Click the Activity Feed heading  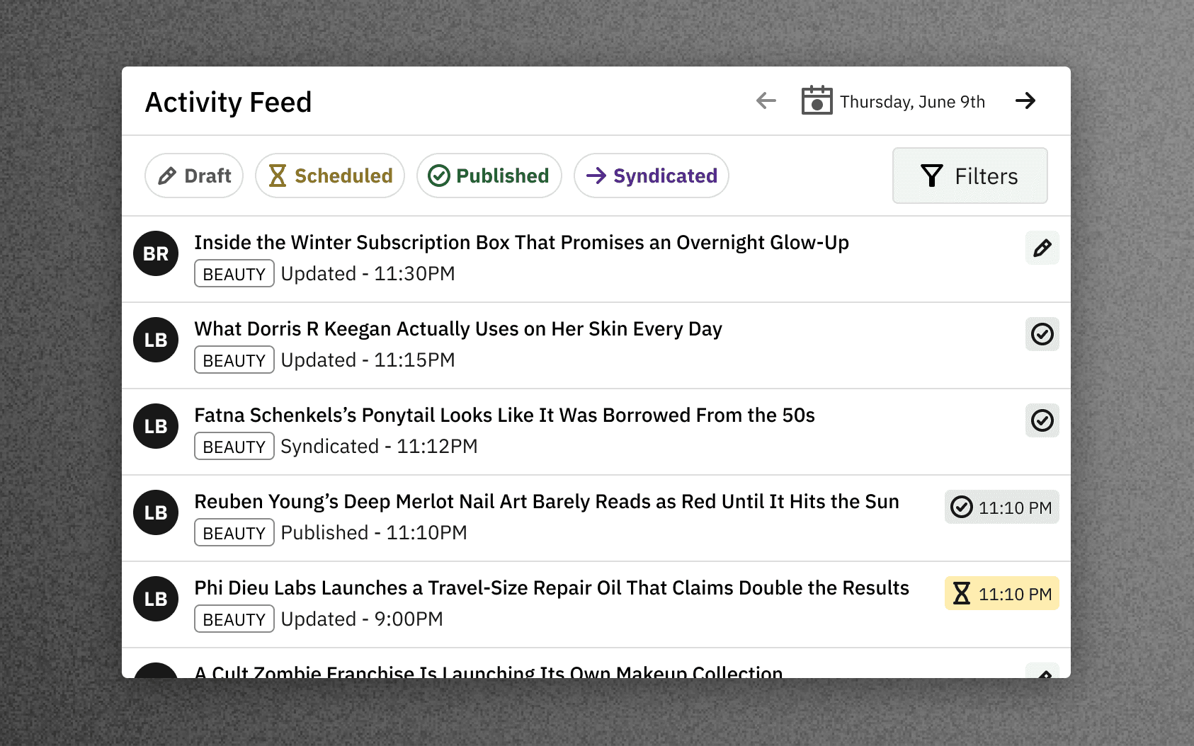(x=228, y=103)
